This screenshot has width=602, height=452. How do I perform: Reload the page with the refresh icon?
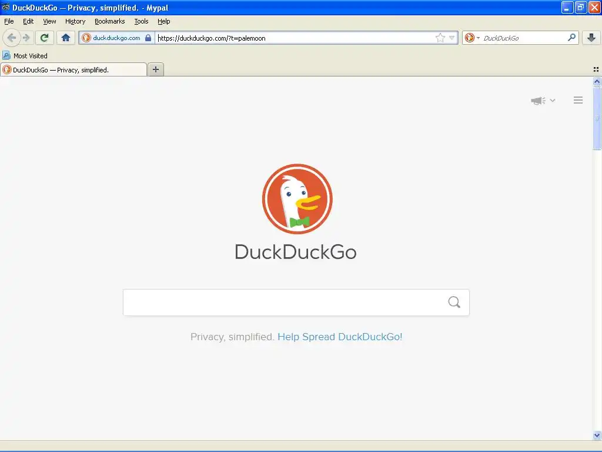tap(44, 38)
